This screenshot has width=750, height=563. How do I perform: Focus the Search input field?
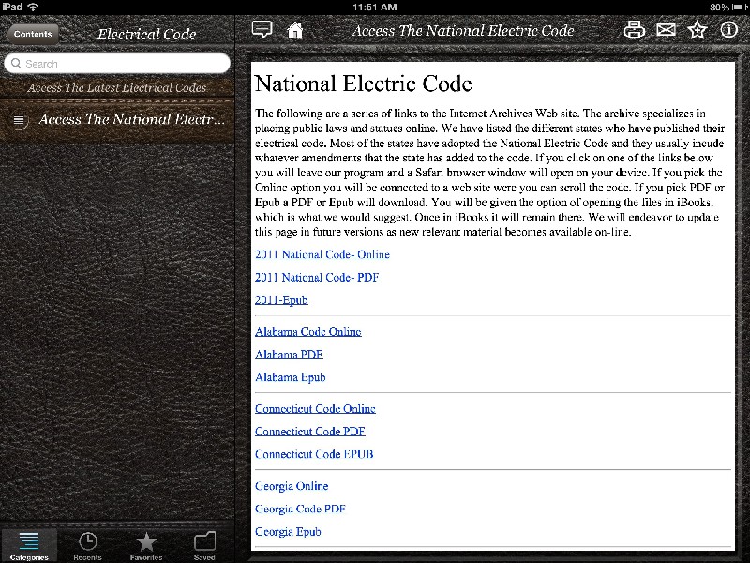coord(117,63)
